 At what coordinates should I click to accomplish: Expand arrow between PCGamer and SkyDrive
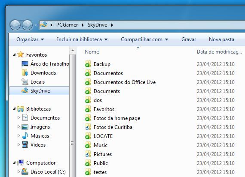point(83,25)
